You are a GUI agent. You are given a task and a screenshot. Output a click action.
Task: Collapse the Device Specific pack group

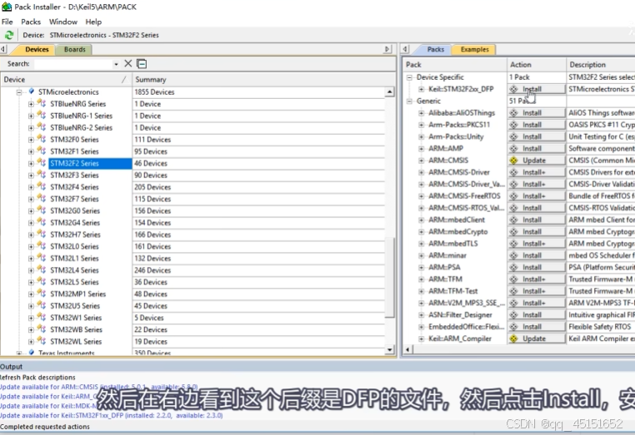pyautogui.click(x=409, y=77)
